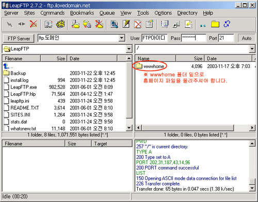This screenshot has height=202, width=258.
Task: Sort remote list by Date header
Action: pos(228,58)
